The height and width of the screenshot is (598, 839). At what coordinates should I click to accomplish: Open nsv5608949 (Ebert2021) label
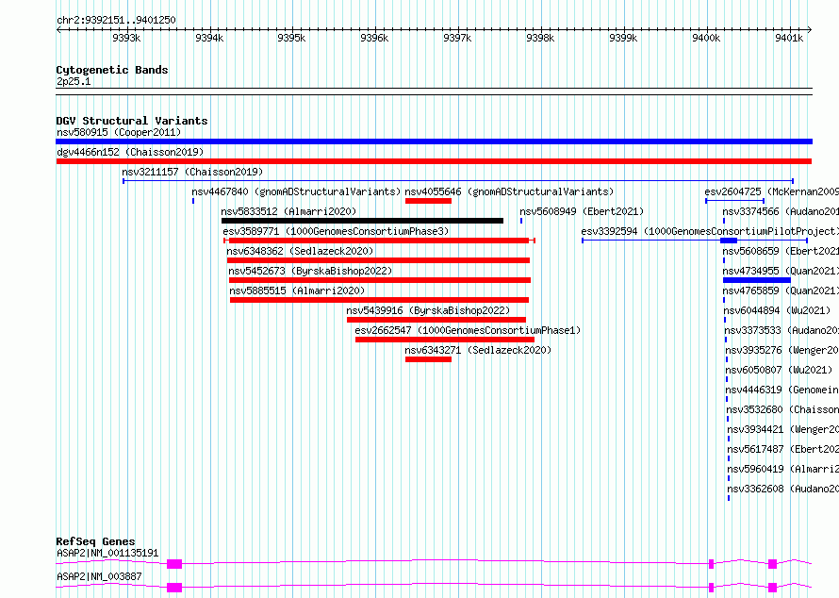[x=582, y=211]
